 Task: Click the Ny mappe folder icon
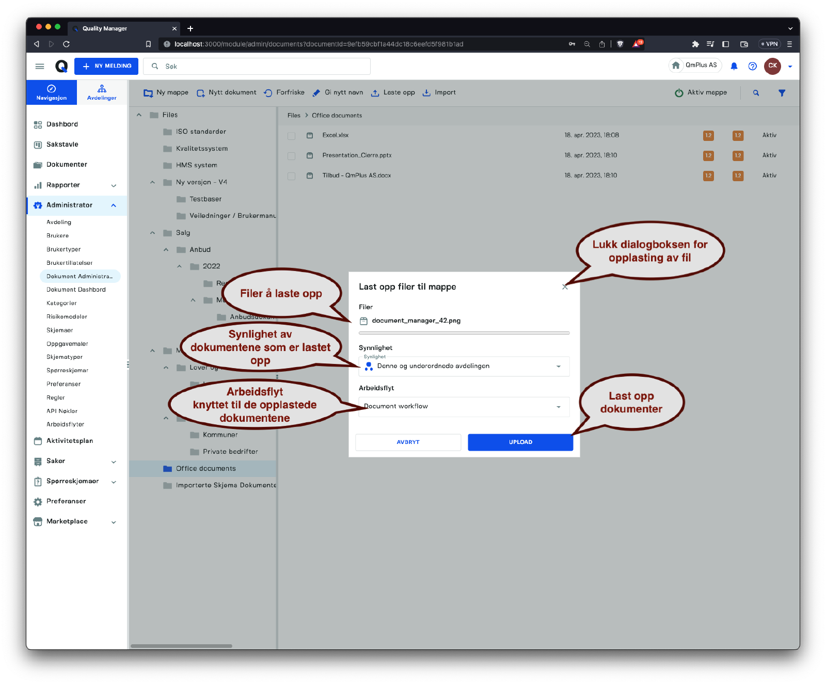click(x=148, y=93)
